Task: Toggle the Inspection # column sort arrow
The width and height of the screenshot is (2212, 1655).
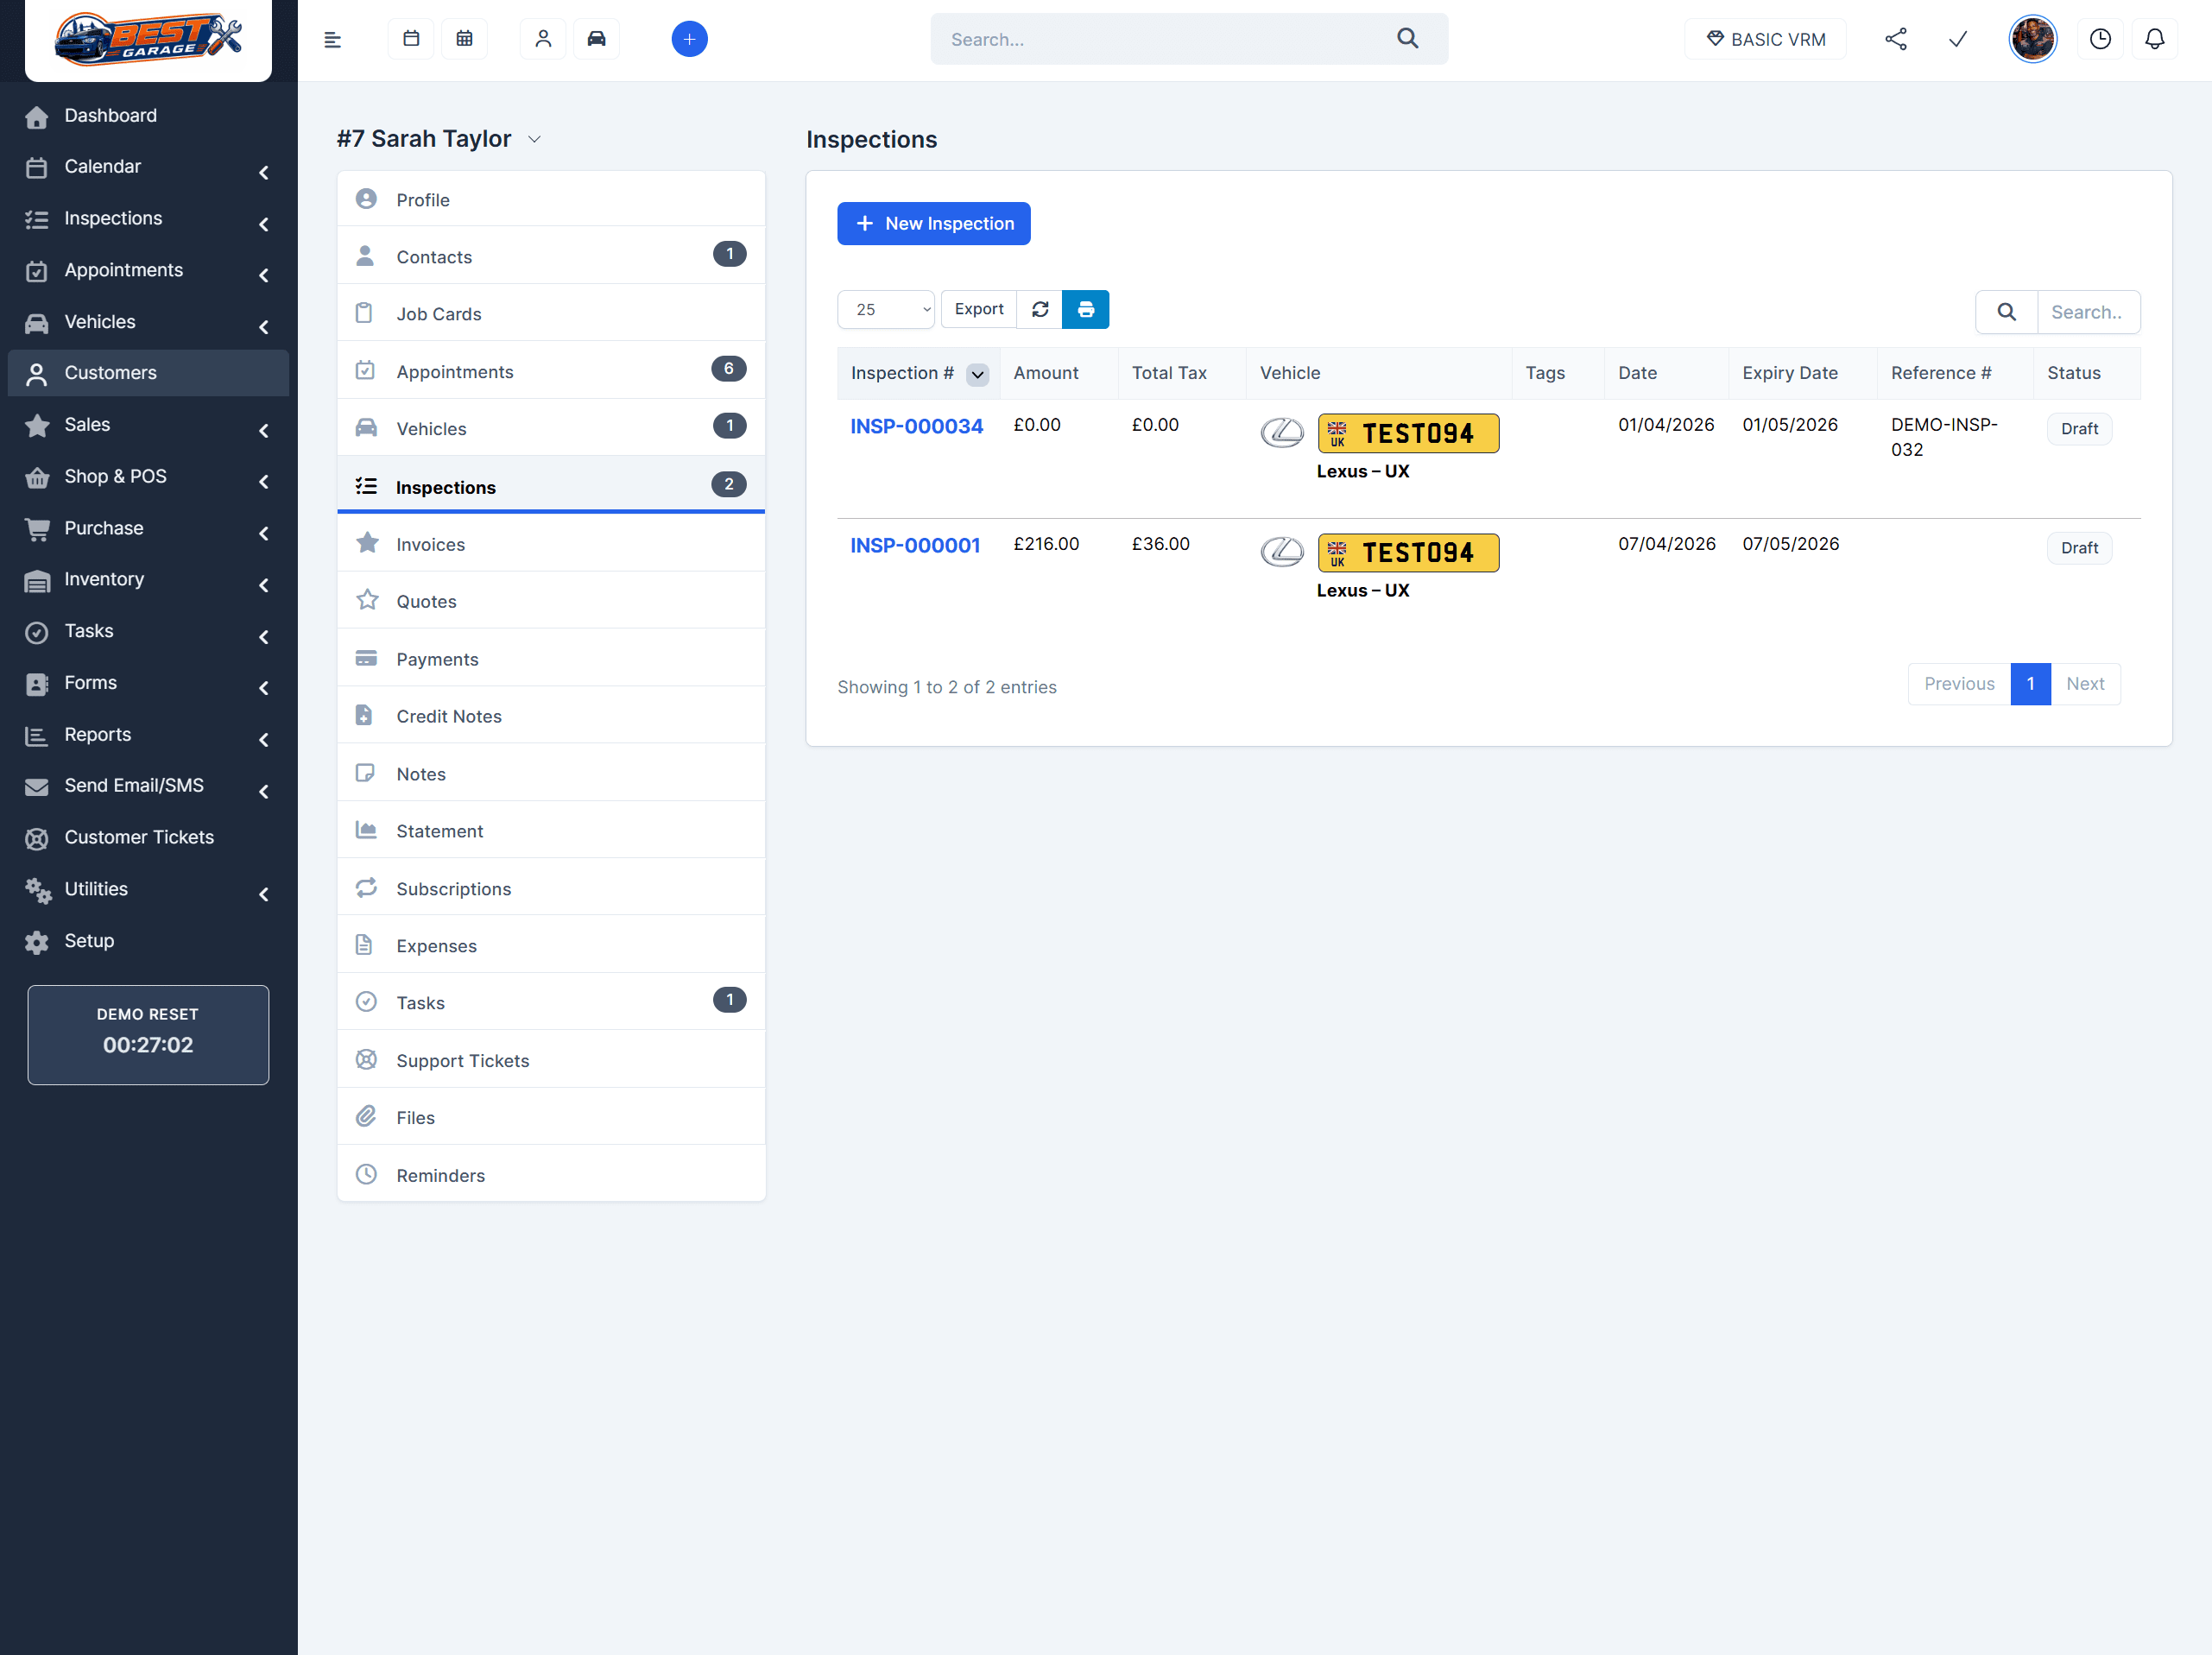Action: coord(977,374)
